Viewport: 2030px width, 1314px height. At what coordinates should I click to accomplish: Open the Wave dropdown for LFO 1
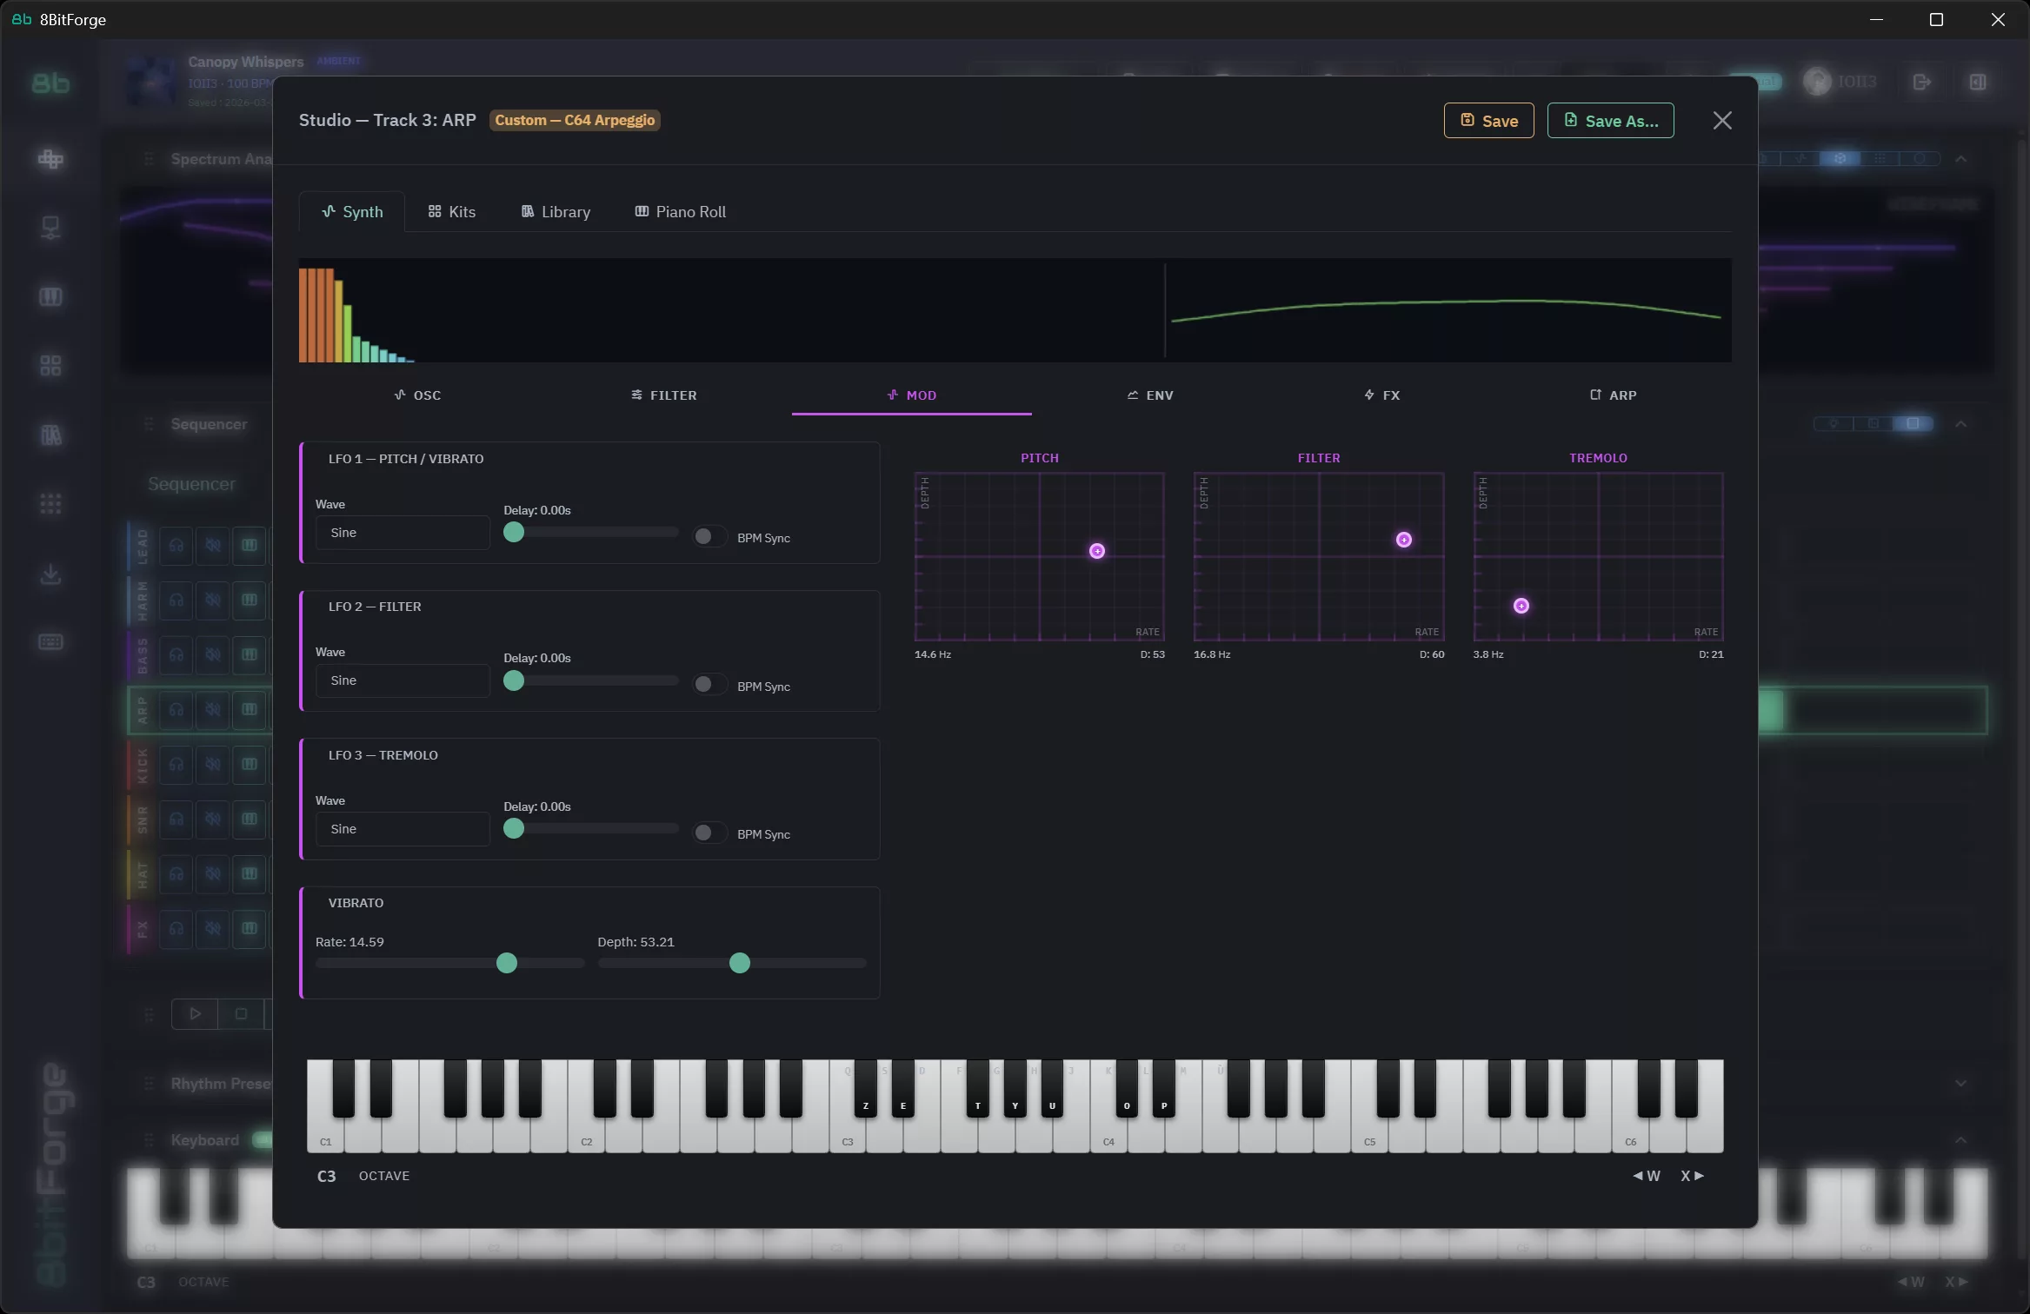point(401,532)
